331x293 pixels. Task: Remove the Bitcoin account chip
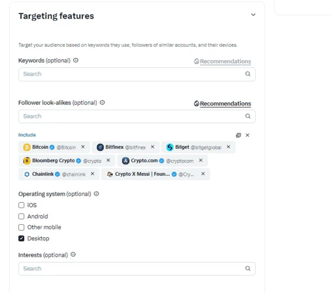coord(83,147)
